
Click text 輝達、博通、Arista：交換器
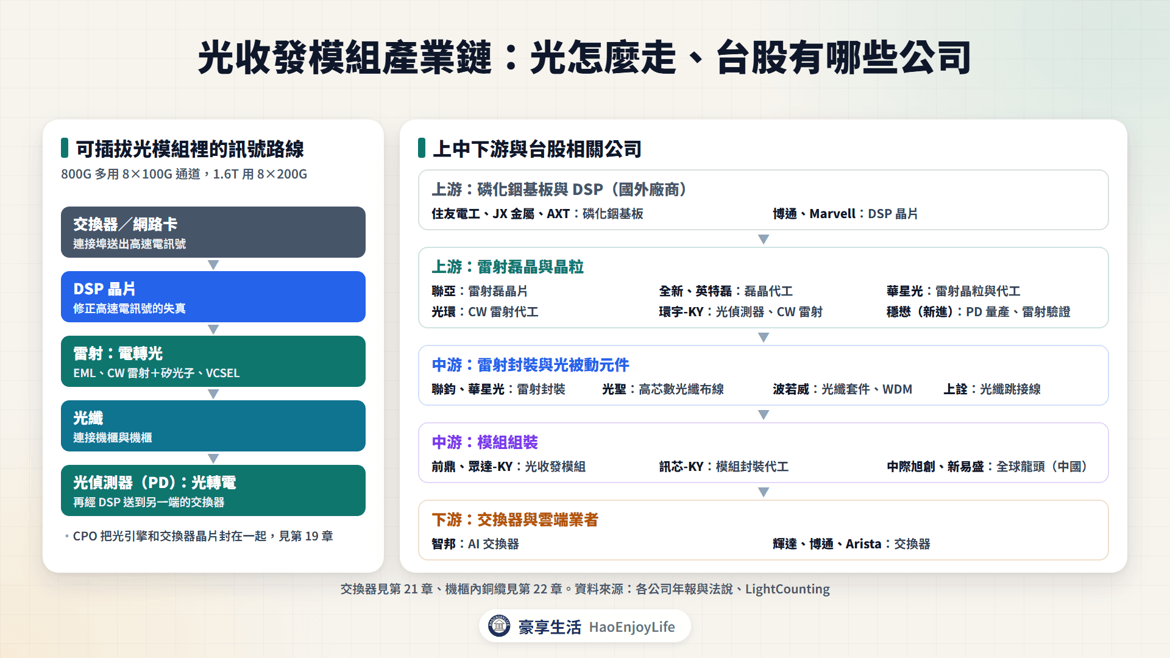coord(851,544)
